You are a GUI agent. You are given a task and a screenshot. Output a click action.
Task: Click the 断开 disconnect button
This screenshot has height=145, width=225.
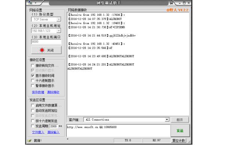pyautogui.click(x=180, y=120)
